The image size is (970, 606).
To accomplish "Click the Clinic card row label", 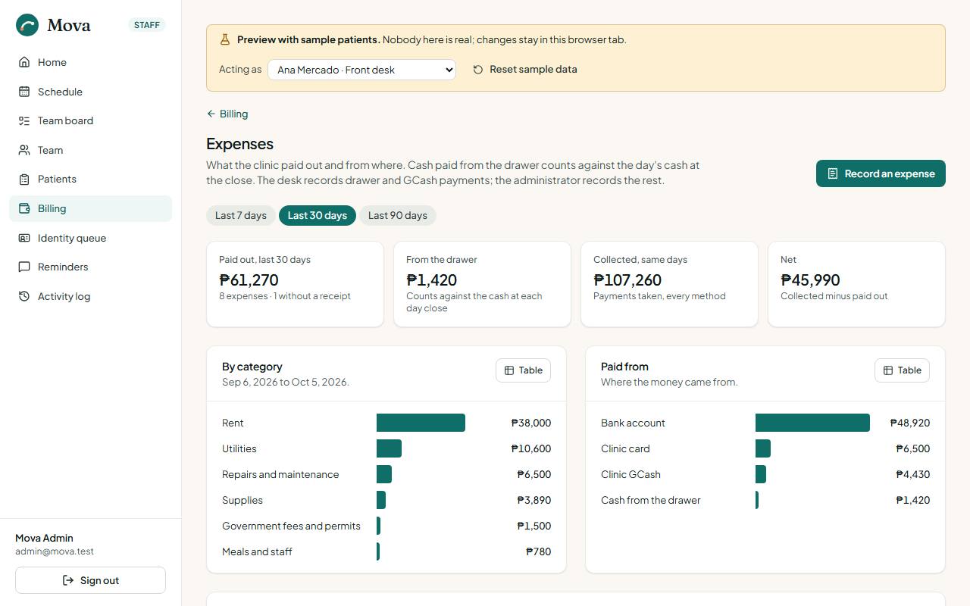I will 625,448.
